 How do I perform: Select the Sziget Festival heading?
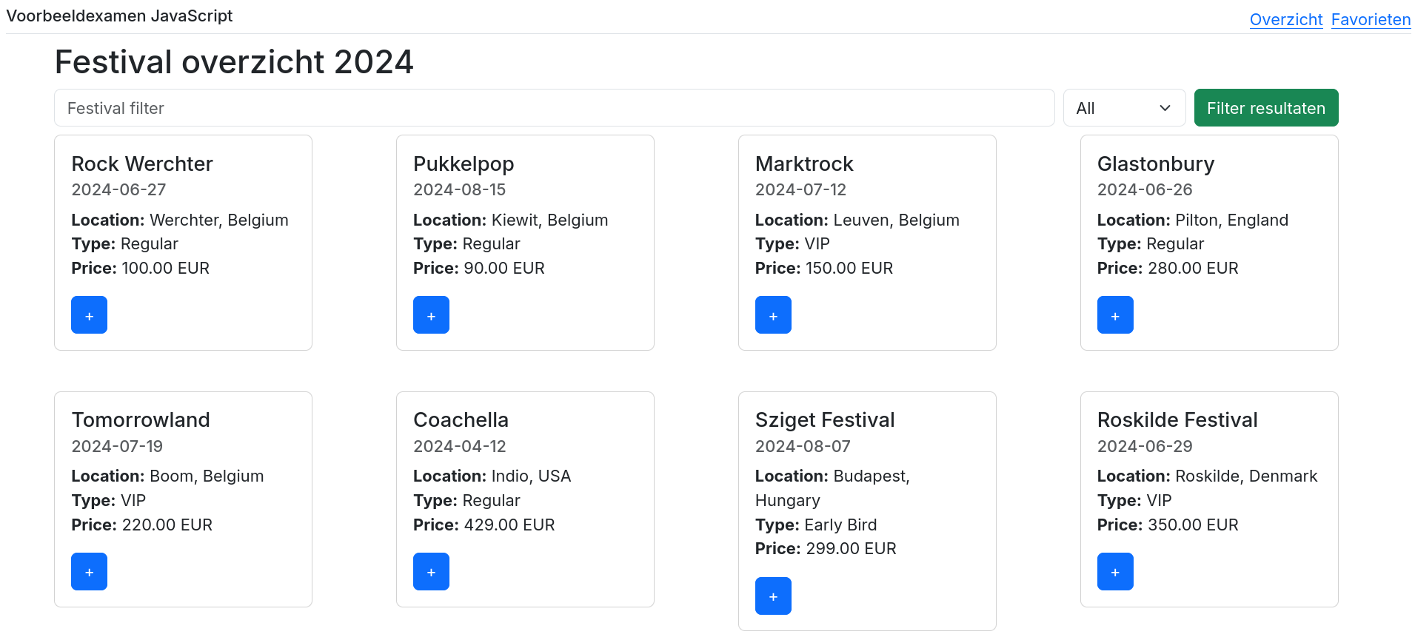point(824,419)
